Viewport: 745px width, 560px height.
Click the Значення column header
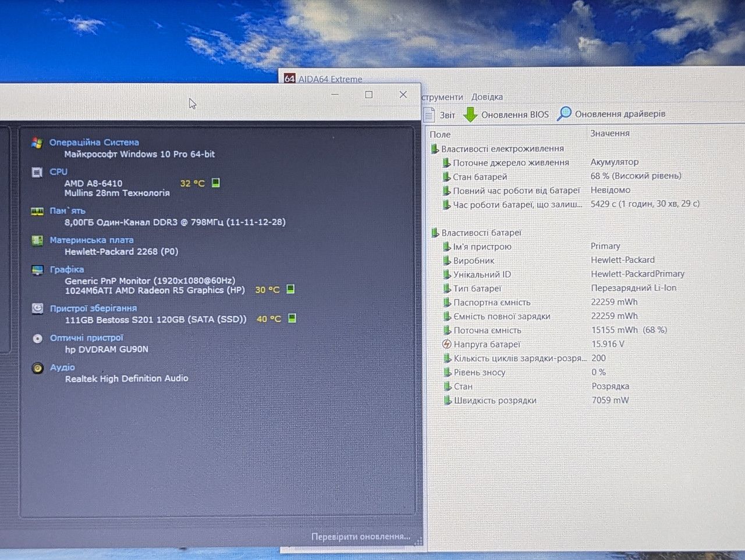[x=610, y=133]
